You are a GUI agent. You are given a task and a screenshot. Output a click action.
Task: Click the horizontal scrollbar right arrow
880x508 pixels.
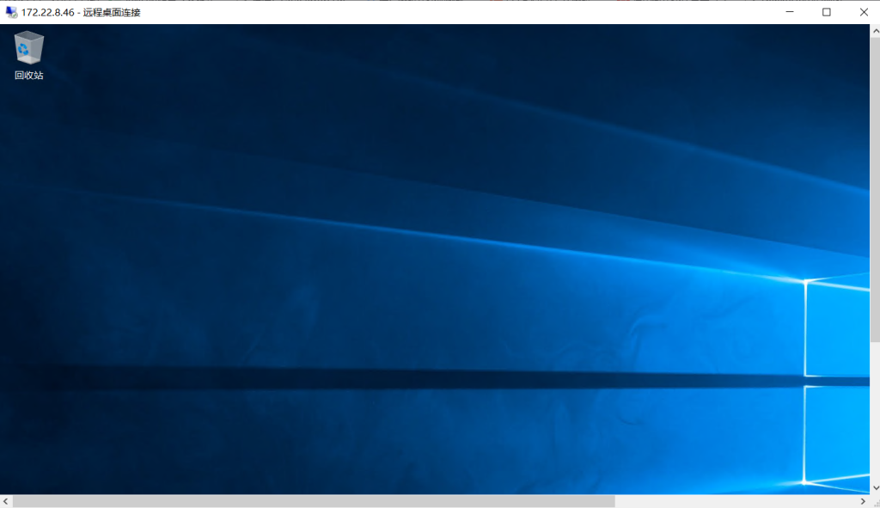click(x=863, y=501)
